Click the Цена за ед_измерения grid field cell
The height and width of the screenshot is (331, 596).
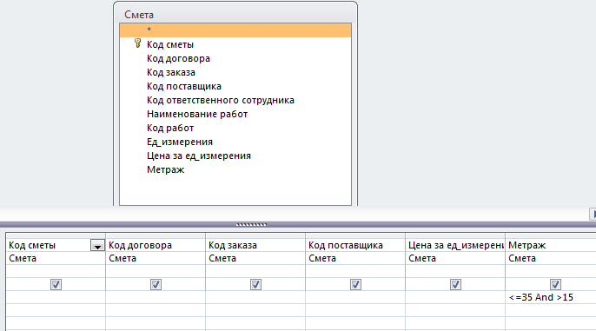pos(455,245)
